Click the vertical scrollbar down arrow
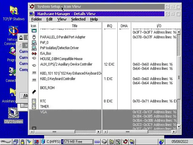The width and height of the screenshot is (193, 145). click(179, 127)
